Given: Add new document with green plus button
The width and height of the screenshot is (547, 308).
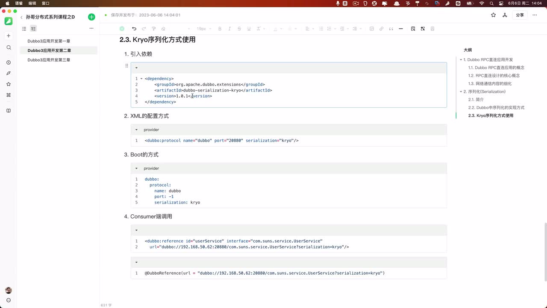Looking at the screenshot, I should pyautogui.click(x=91, y=17).
